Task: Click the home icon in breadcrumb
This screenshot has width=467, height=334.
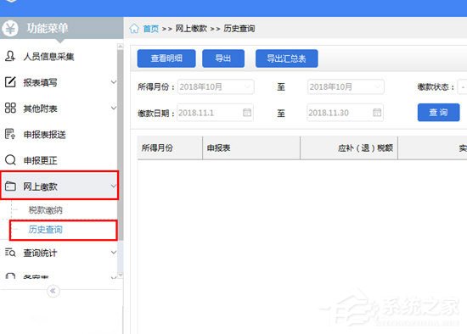Action: pos(134,28)
